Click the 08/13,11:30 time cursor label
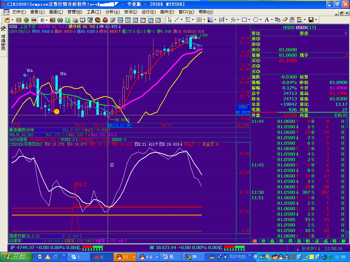This screenshot has width=350, height=262. (120, 125)
